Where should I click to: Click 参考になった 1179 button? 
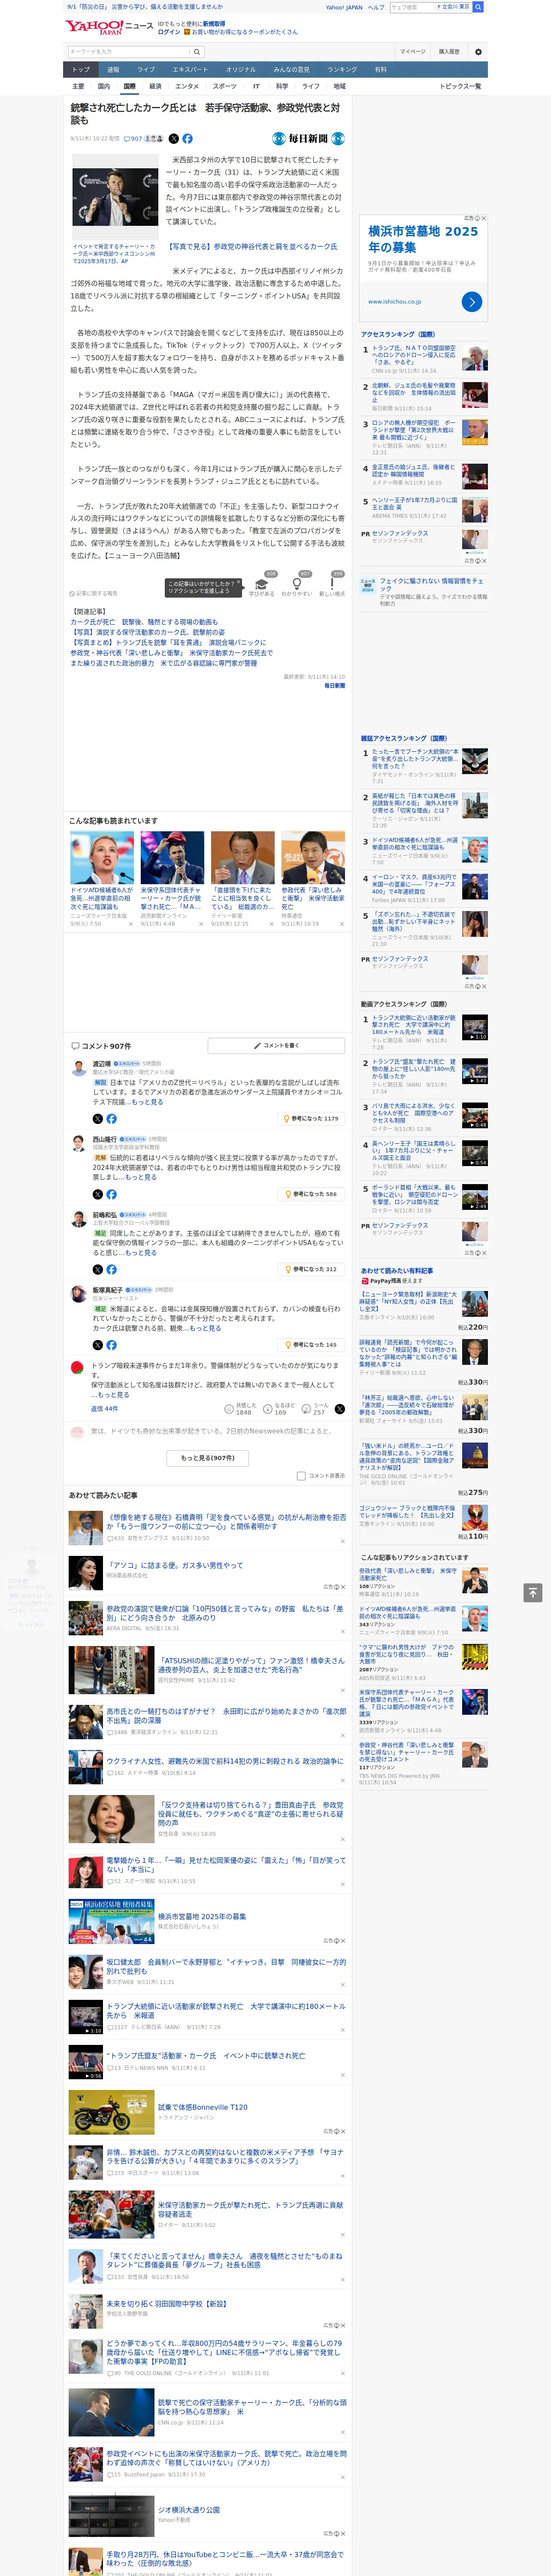coord(311,1119)
